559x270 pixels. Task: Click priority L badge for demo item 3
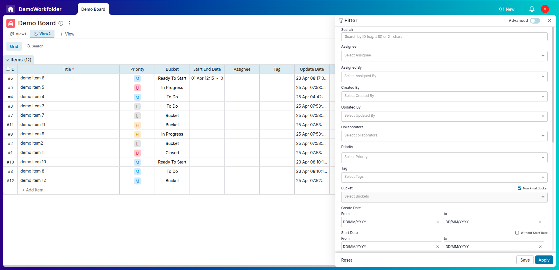coord(137,106)
